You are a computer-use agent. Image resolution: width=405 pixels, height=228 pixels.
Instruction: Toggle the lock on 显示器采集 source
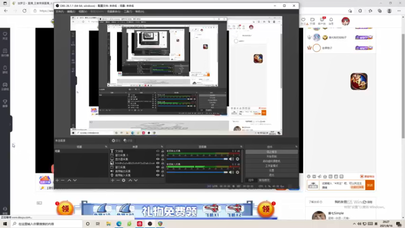(x=163, y=159)
